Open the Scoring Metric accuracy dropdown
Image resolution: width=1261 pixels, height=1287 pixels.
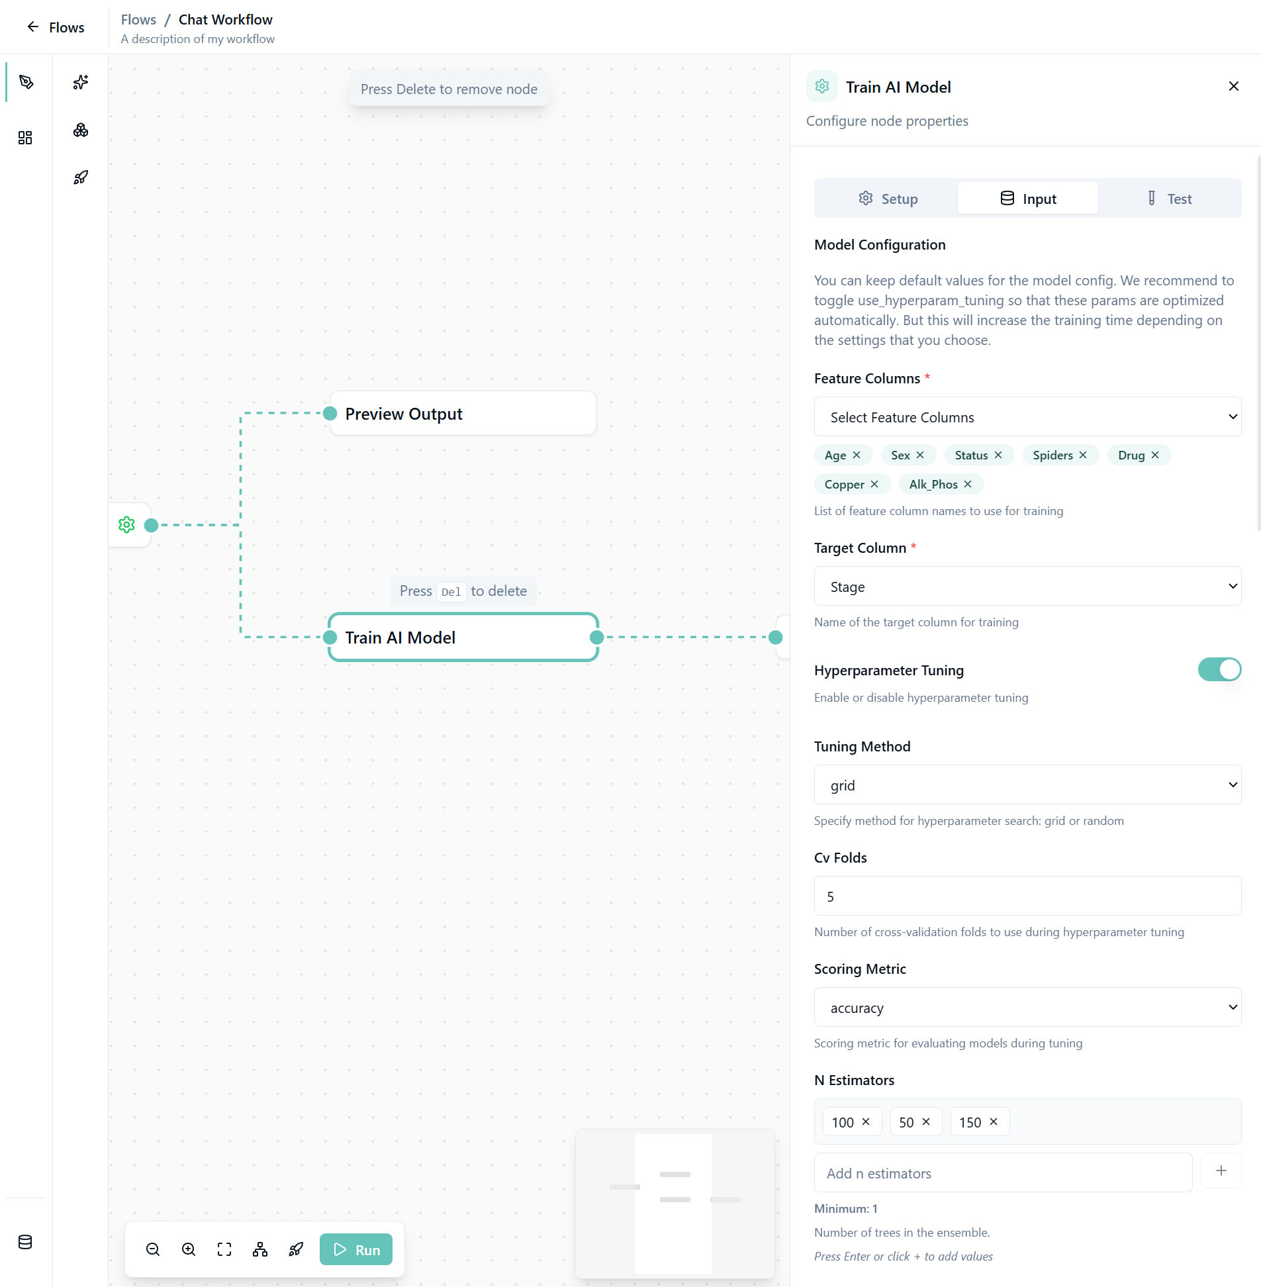[x=1027, y=1008]
